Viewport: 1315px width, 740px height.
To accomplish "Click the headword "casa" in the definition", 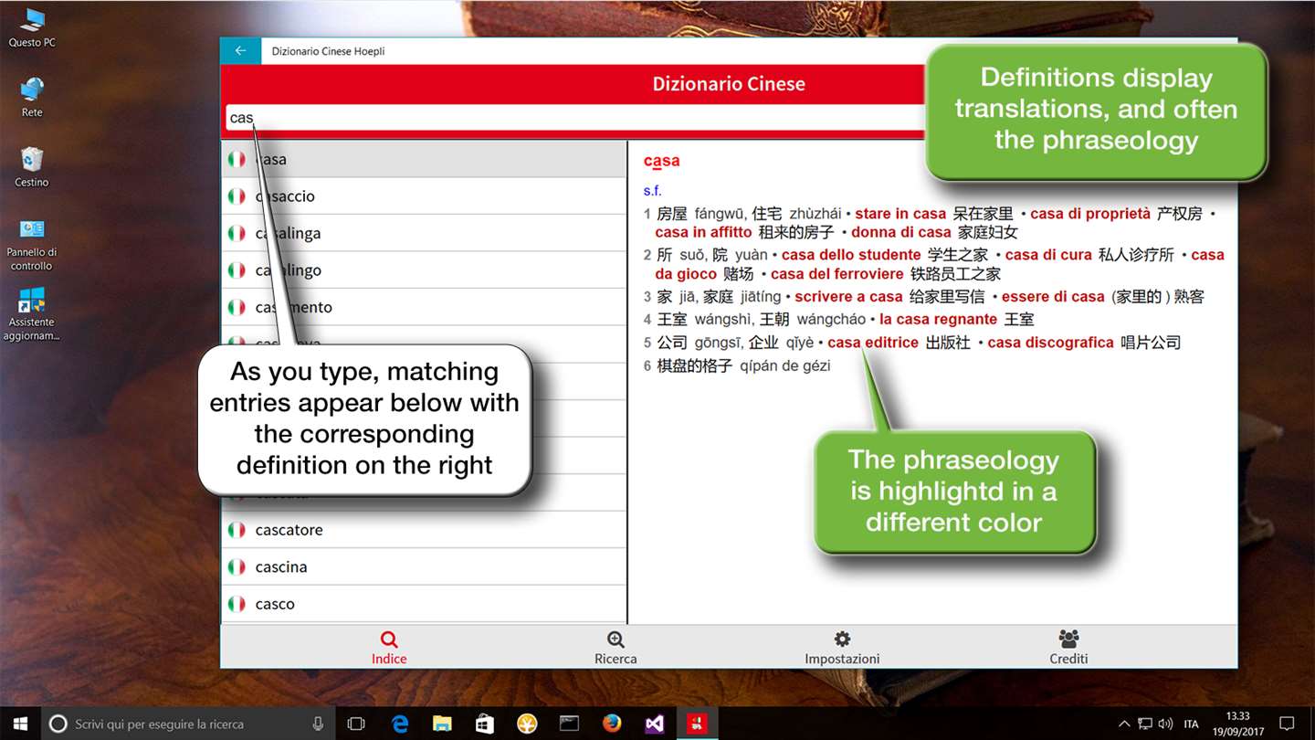I will (x=661, y=161).
